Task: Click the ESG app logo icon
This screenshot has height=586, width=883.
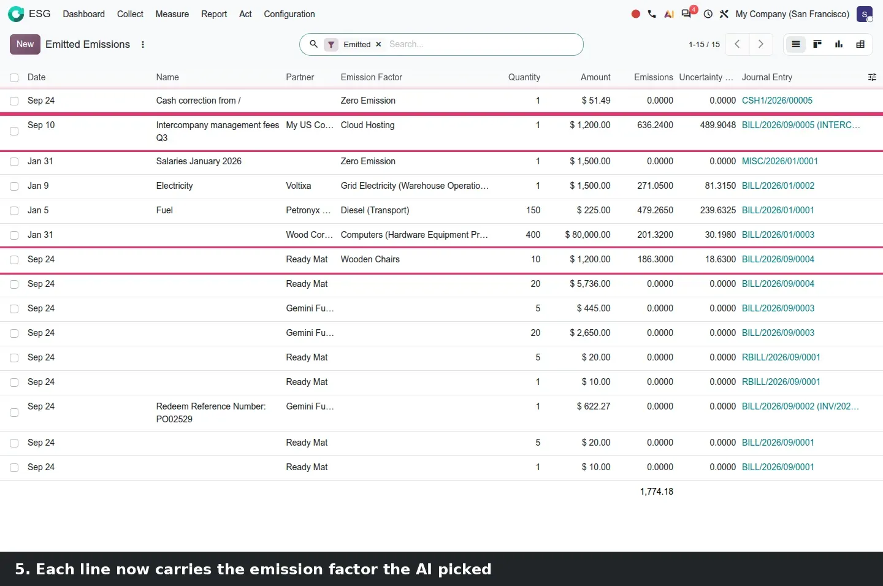Action: (16, 13)
